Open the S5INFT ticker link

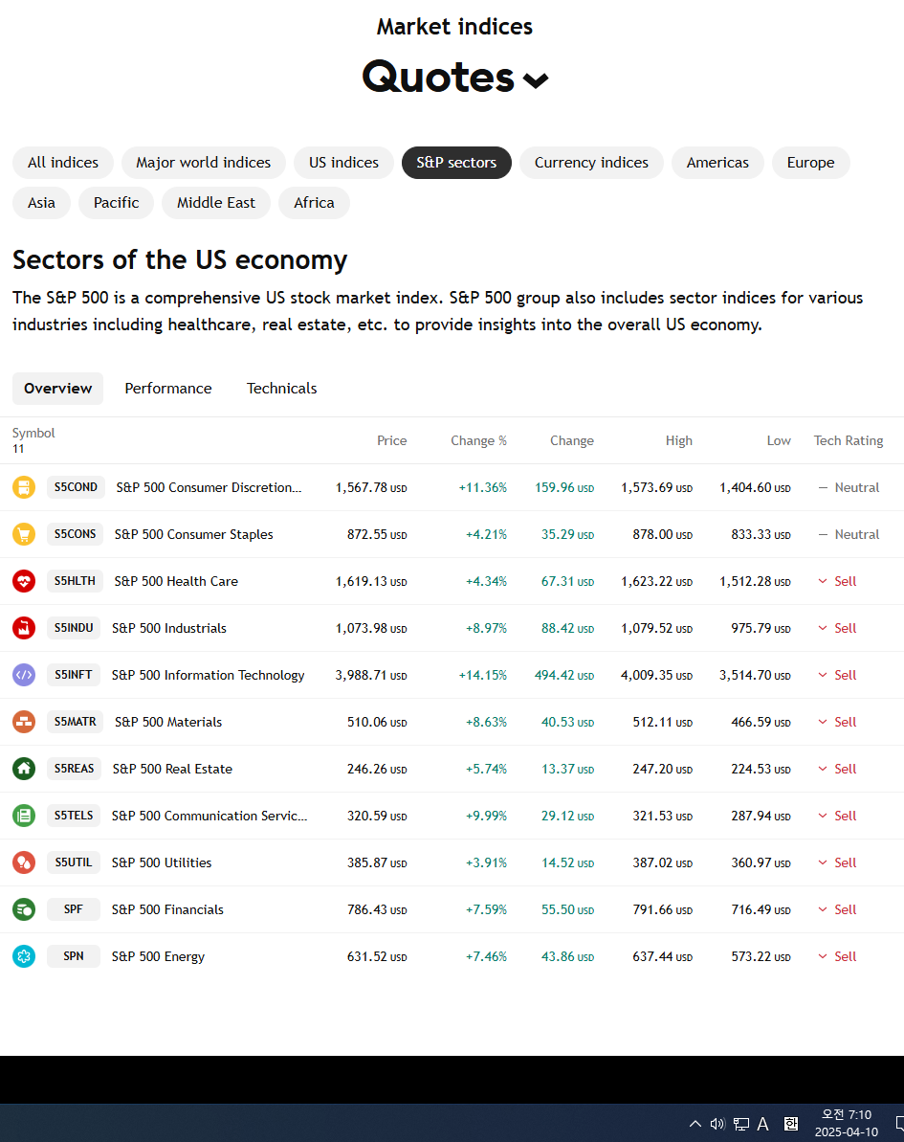pyautogui.click(x=74, y=675)
